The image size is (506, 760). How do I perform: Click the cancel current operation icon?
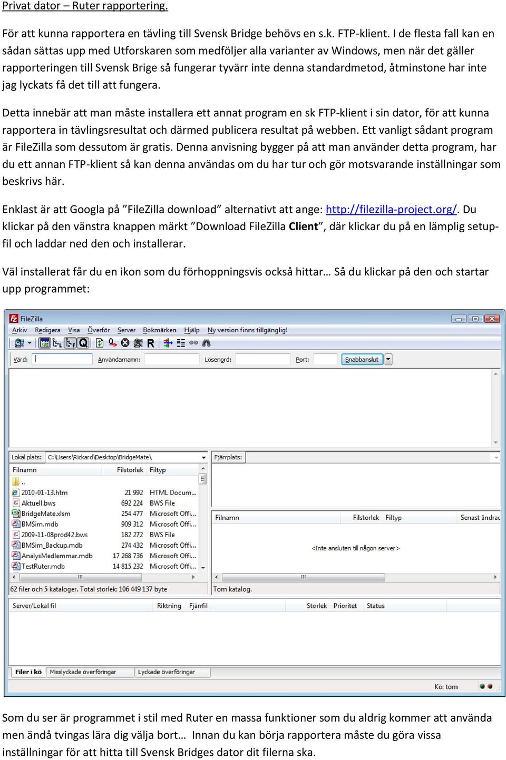coord(125,343)
